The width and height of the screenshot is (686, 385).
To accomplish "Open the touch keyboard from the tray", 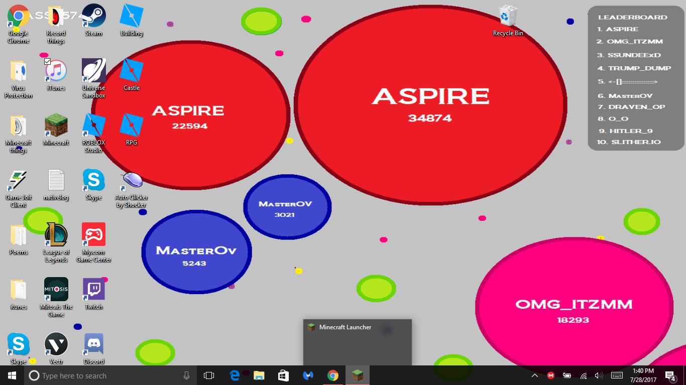I will [617, 375].
